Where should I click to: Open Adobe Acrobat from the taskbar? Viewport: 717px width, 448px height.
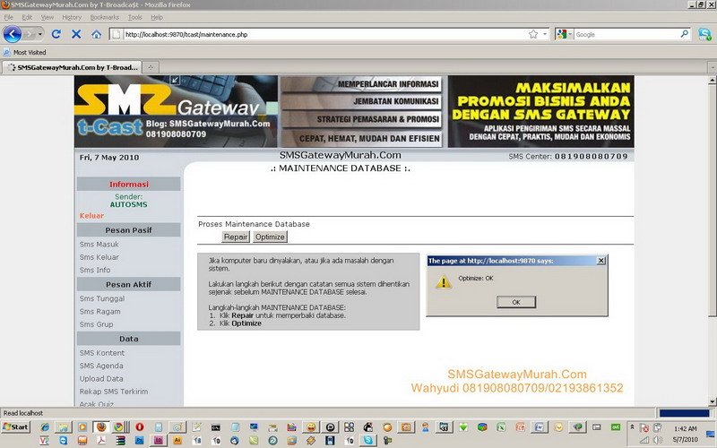(101, 440)
